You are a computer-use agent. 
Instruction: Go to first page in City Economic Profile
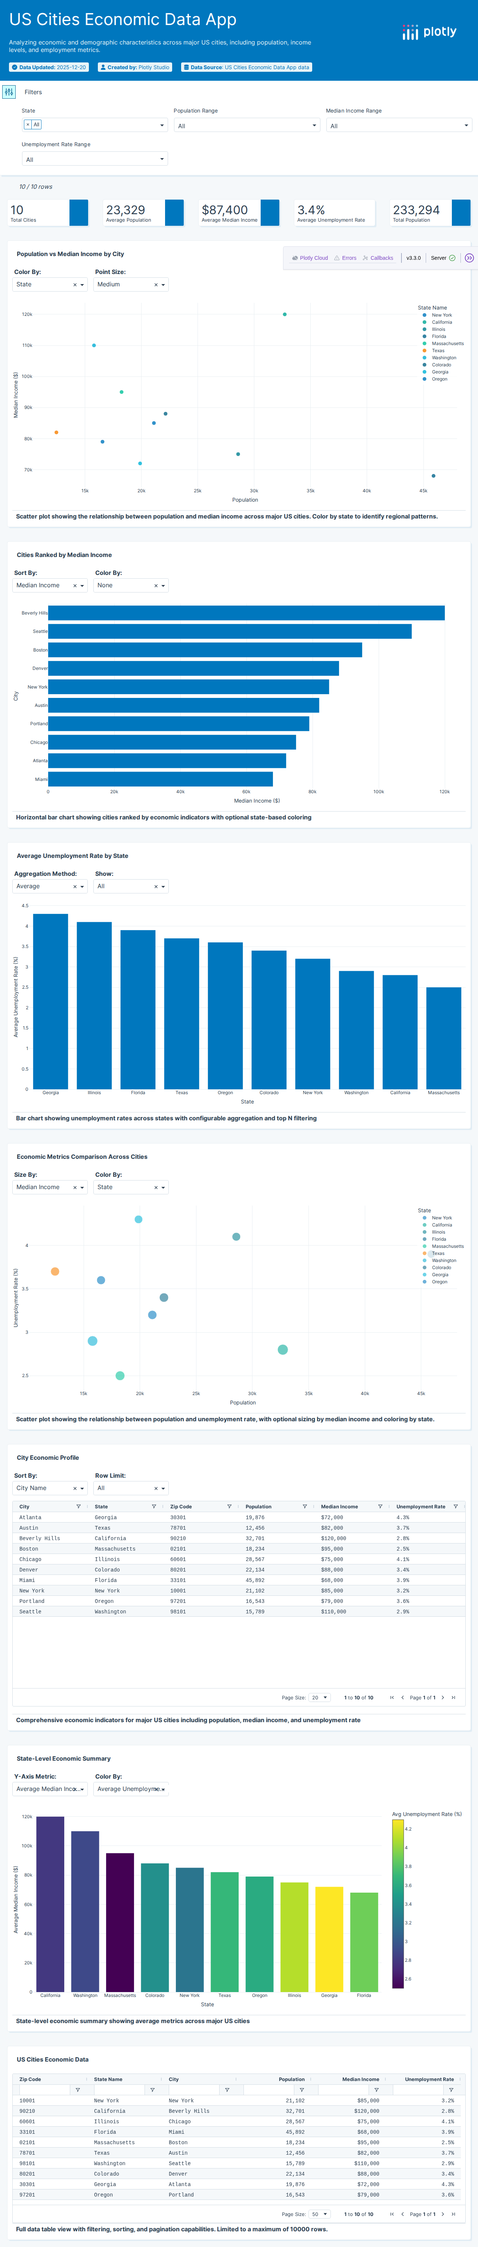point(392,1697)
